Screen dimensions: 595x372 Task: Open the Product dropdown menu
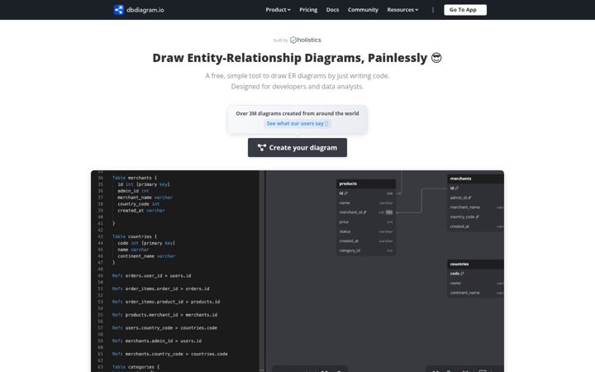tap(278, 10)
